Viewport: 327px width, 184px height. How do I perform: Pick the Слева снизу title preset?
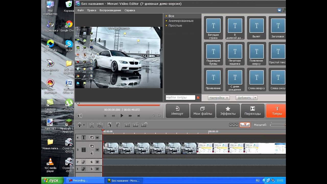coord(278,80)
